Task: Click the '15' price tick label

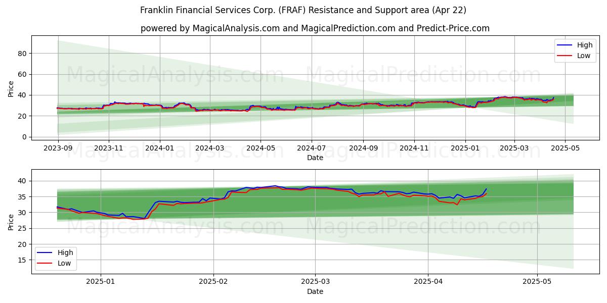Action: 22,260
